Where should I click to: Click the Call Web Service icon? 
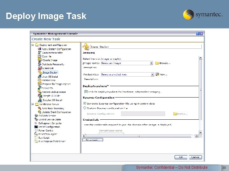pyautogui.click(x=36, y=116)
